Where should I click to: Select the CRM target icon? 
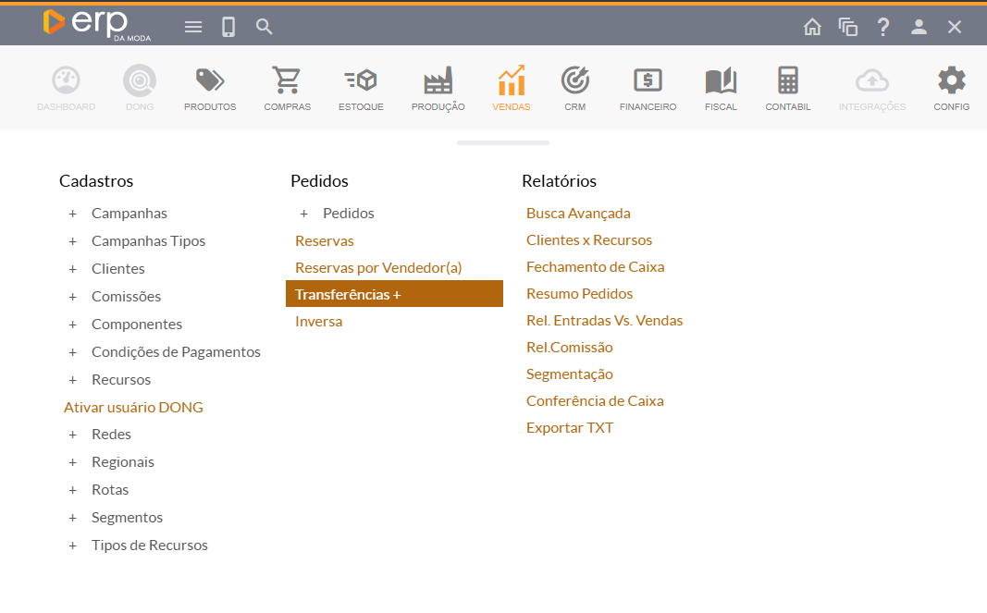pyautogui.click(x=575, y=81)
